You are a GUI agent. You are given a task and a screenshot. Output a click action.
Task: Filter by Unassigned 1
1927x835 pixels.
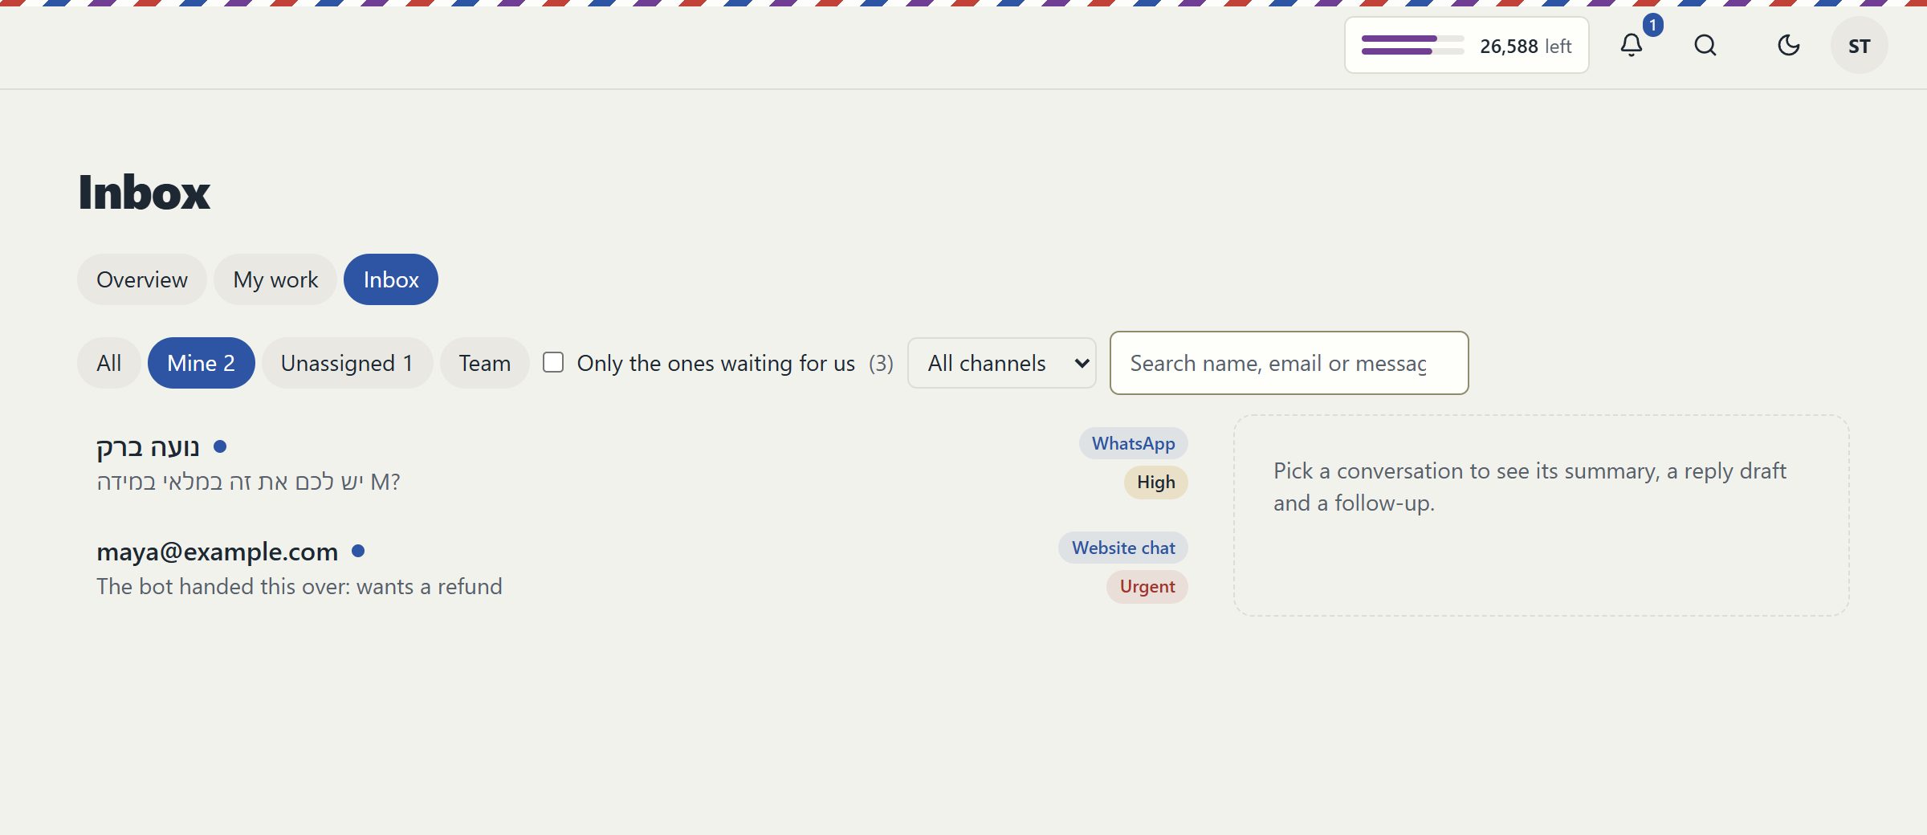coord(347,363)
